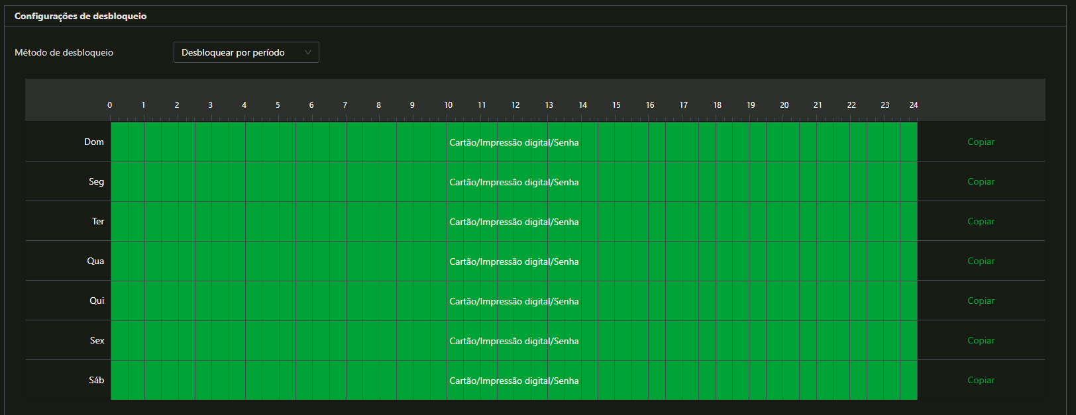
Task: Open the Método de desbloqueio dropdown
Action: (246, 52)
